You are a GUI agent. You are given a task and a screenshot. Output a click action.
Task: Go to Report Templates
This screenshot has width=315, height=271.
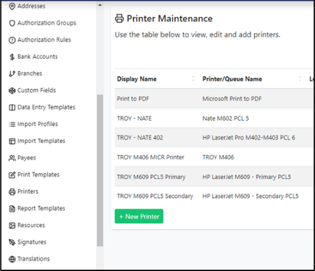(x=41, y=209)
